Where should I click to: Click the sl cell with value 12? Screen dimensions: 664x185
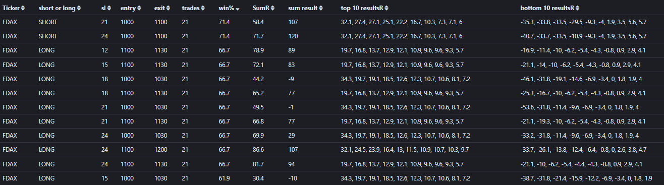[x=104, y=50]
